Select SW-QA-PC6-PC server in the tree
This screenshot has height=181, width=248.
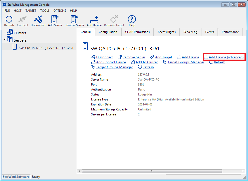point(46,48)
